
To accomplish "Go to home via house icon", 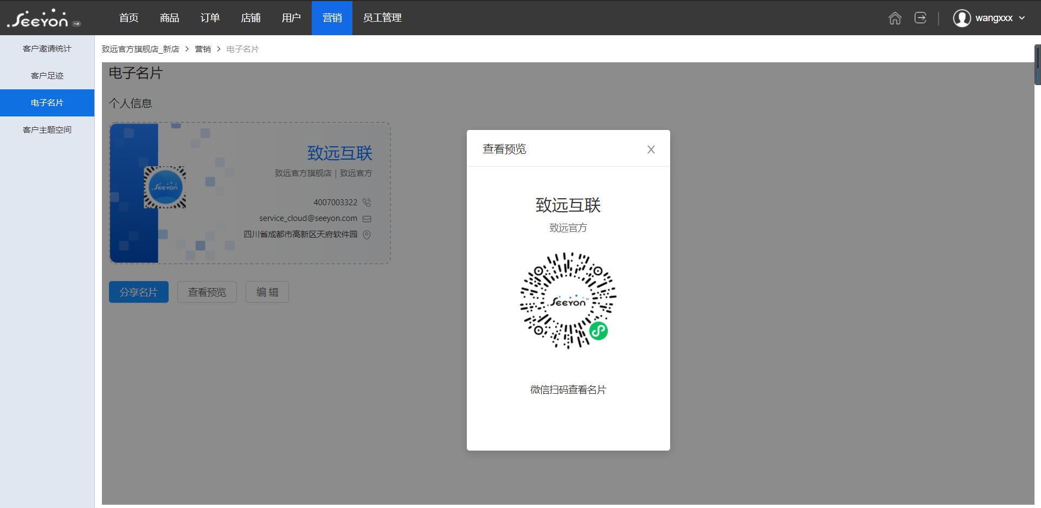I will [x=895, y=18].
